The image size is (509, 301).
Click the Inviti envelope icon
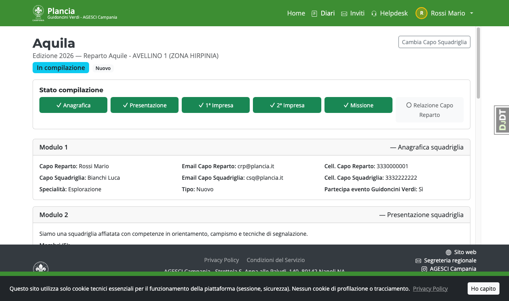[344, 14]
